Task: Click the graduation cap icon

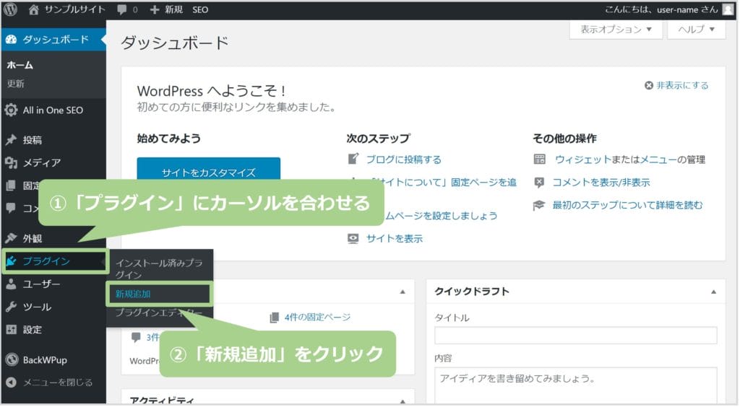Action: pyautogui.click(x=539, y=206)
